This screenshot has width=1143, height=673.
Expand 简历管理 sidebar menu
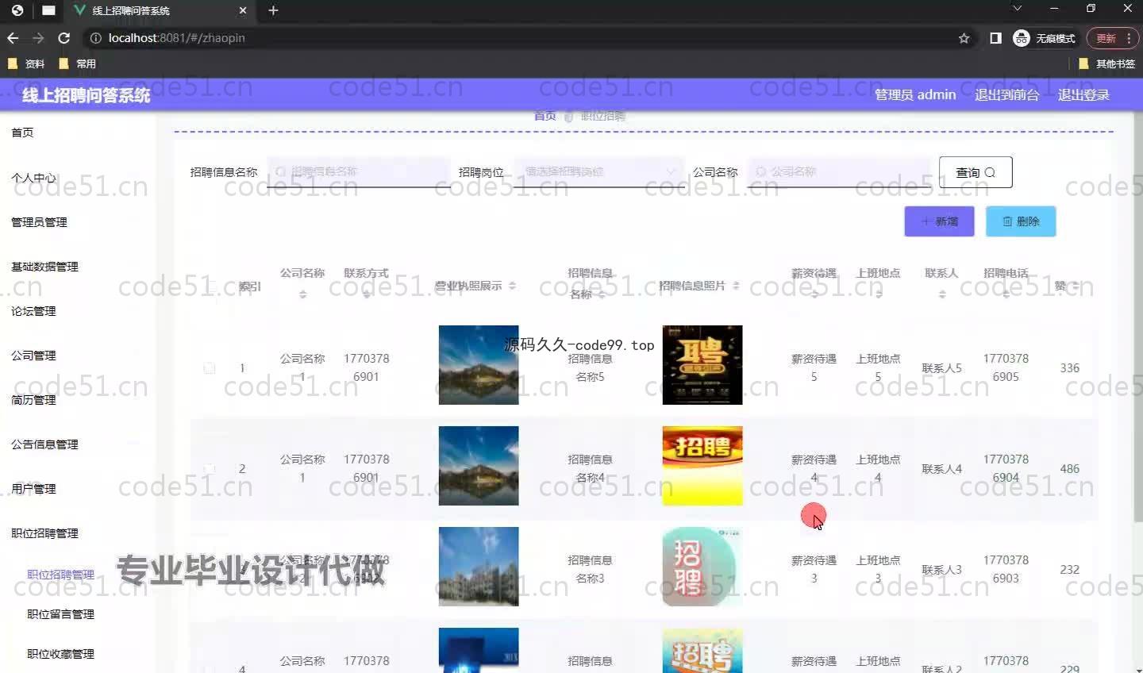point(33,400)
